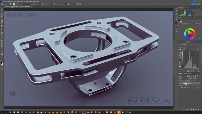Open the File menu
This screenshot has height=114, width=202.
click(3, 1)
